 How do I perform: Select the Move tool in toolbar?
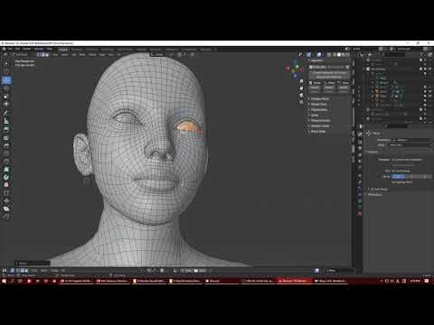tap(6, 80)
